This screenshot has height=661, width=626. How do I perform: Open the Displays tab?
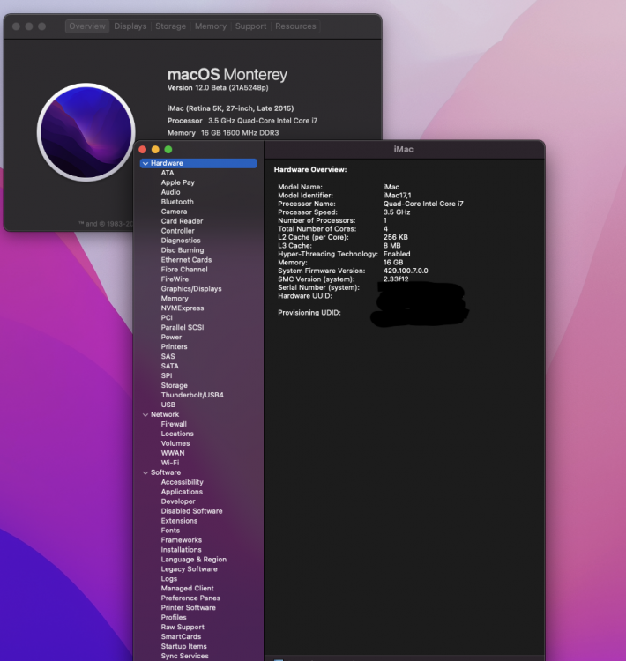pyautogui.click(x=130, y=26)
